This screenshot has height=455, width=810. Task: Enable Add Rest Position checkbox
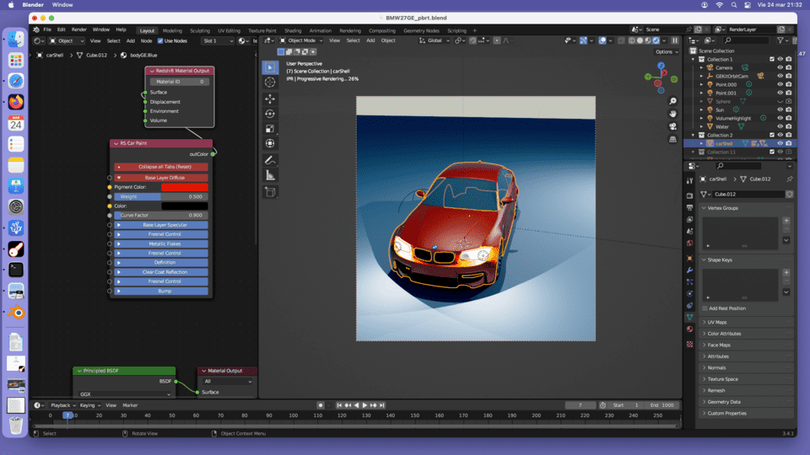coord(705,308)
